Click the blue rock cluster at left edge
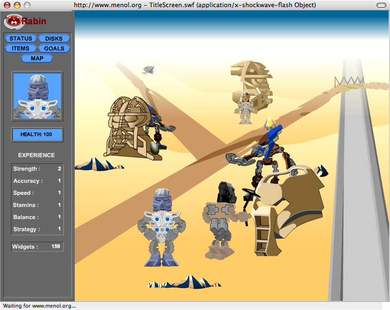390x310 pixels. [x=99, y=164]
